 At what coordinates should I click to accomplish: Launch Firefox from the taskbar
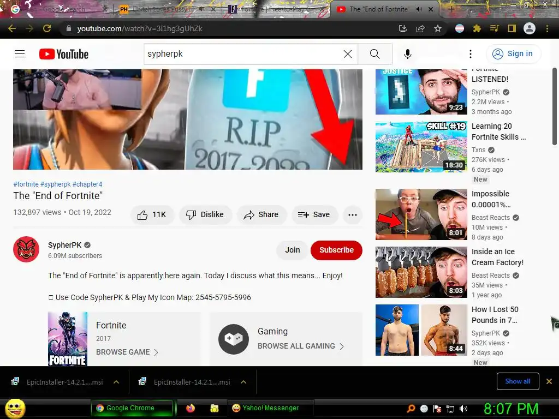coord(191,408)
